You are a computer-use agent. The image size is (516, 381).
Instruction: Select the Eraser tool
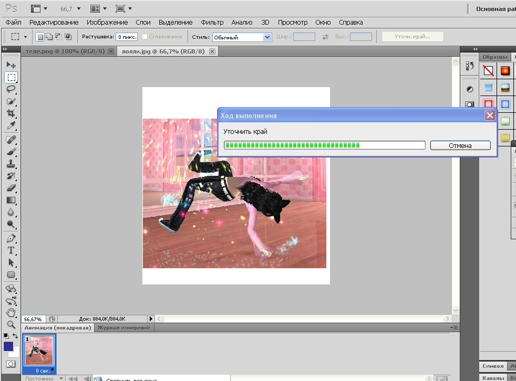tap(11, 188)
